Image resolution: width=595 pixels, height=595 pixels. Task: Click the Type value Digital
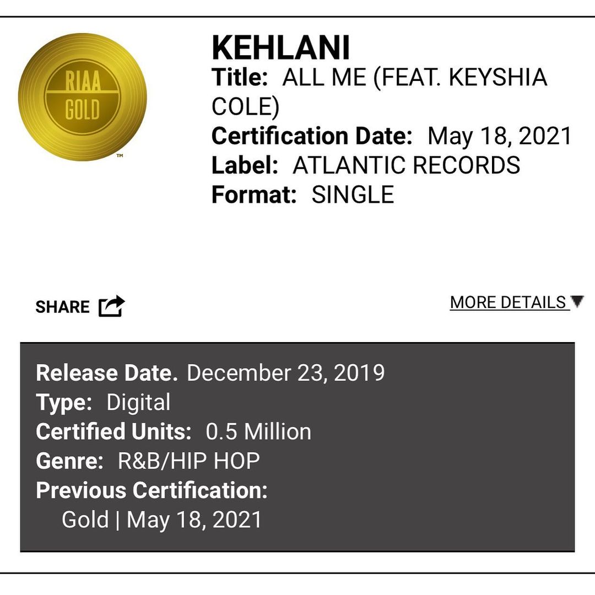coord(138,402)
